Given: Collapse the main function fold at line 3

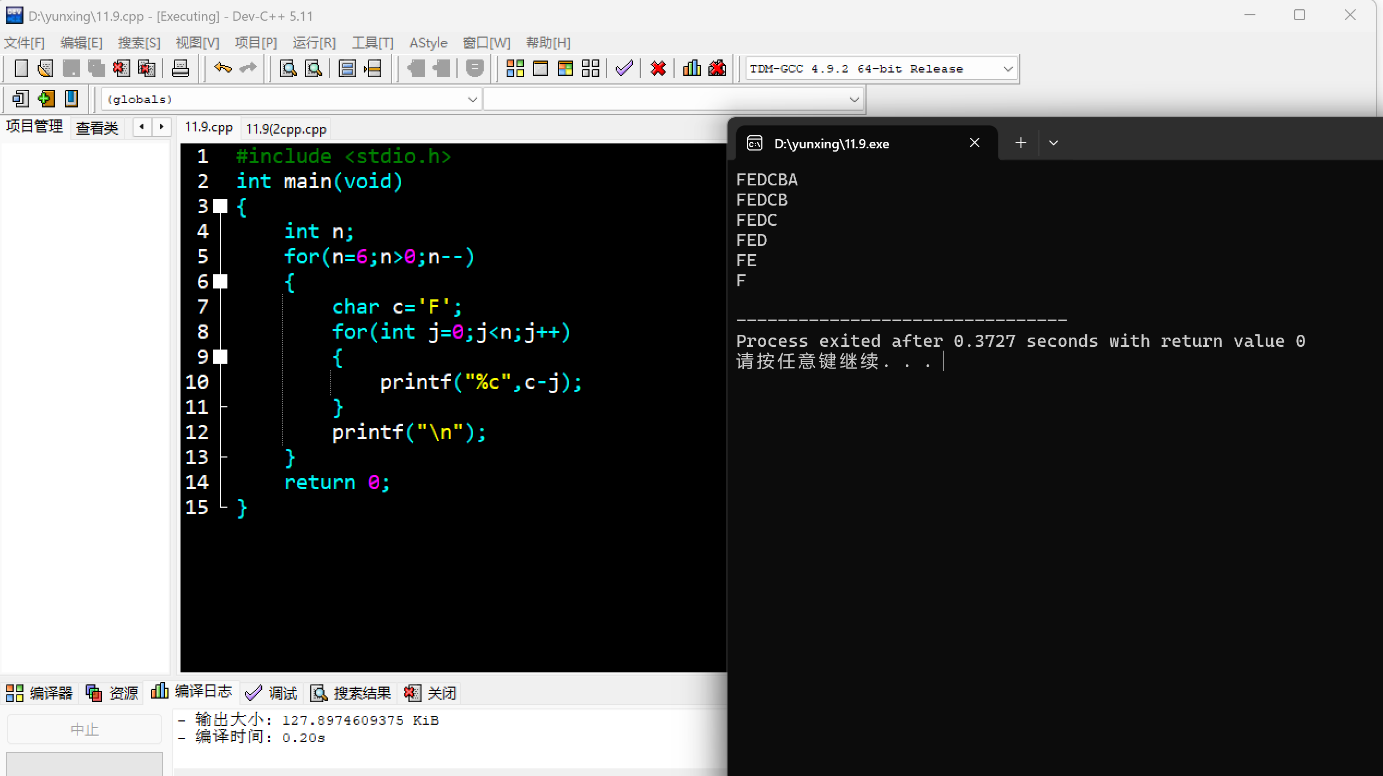Looking at the screenshot, I should tap(220, 206).
